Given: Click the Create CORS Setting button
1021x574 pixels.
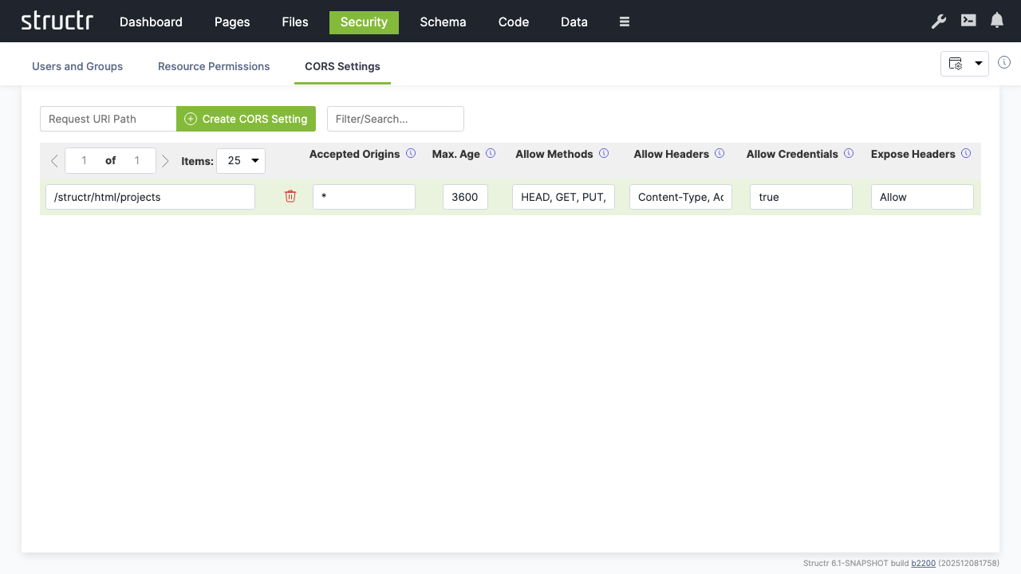Looking at the screenshot, I should tap(246, 119).
